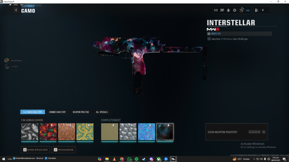Open the Windows Start menu

[x=3, y=159]
